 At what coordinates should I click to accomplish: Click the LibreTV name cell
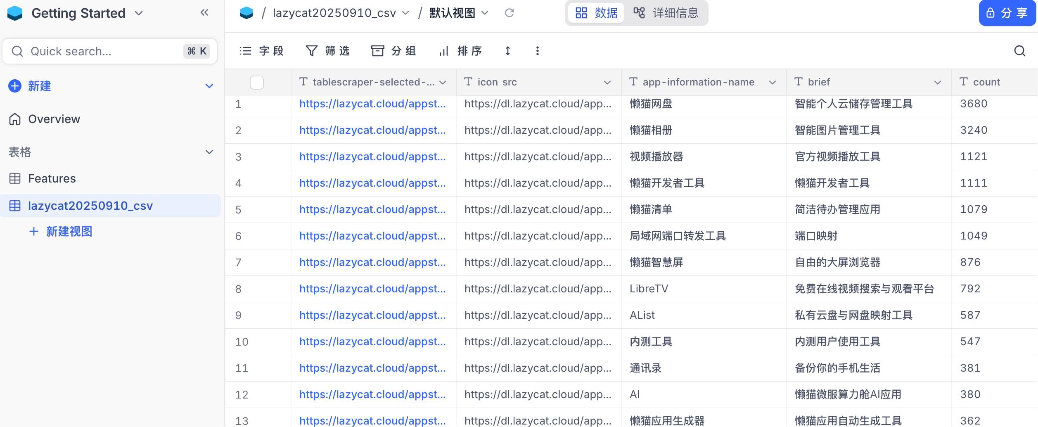(x=704, y=289)
